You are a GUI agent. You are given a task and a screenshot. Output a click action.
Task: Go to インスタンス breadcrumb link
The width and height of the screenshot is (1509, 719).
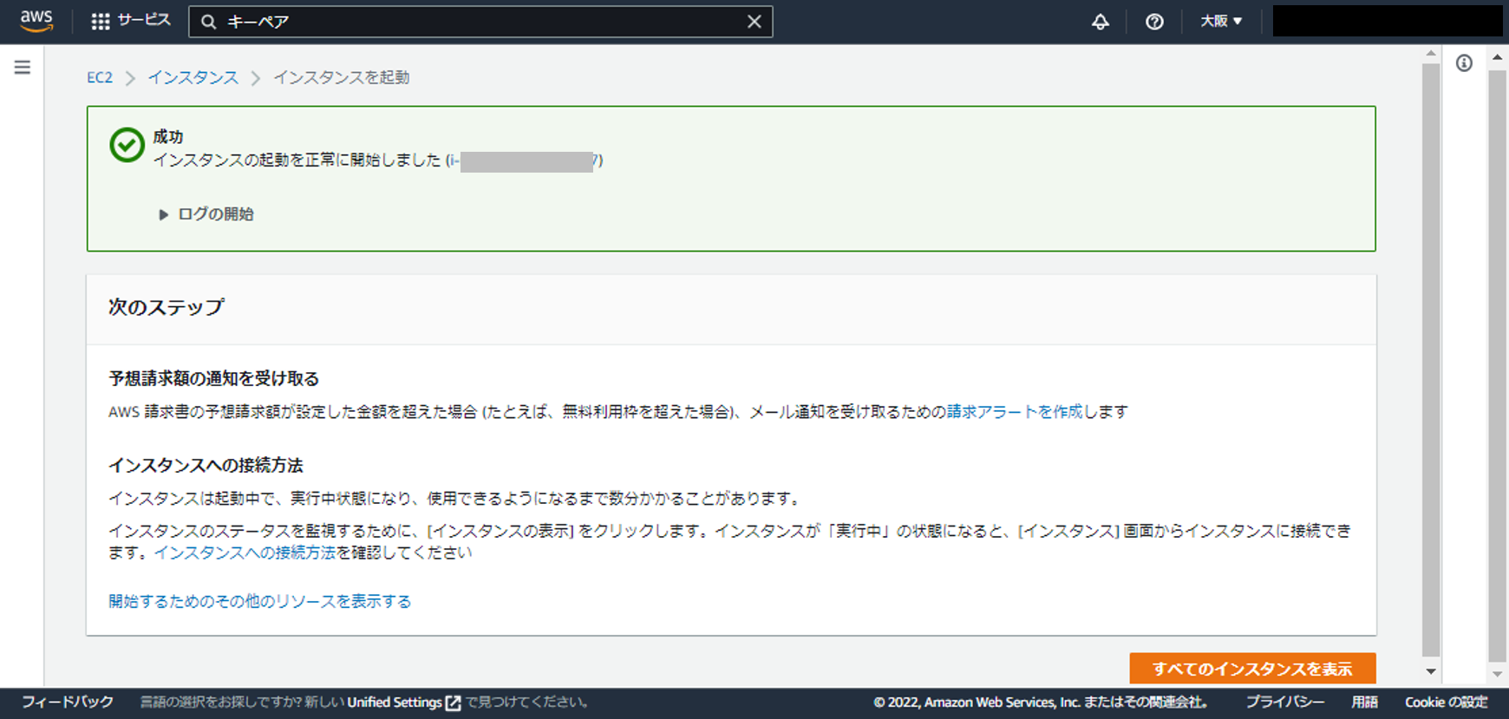click(193, 77)
